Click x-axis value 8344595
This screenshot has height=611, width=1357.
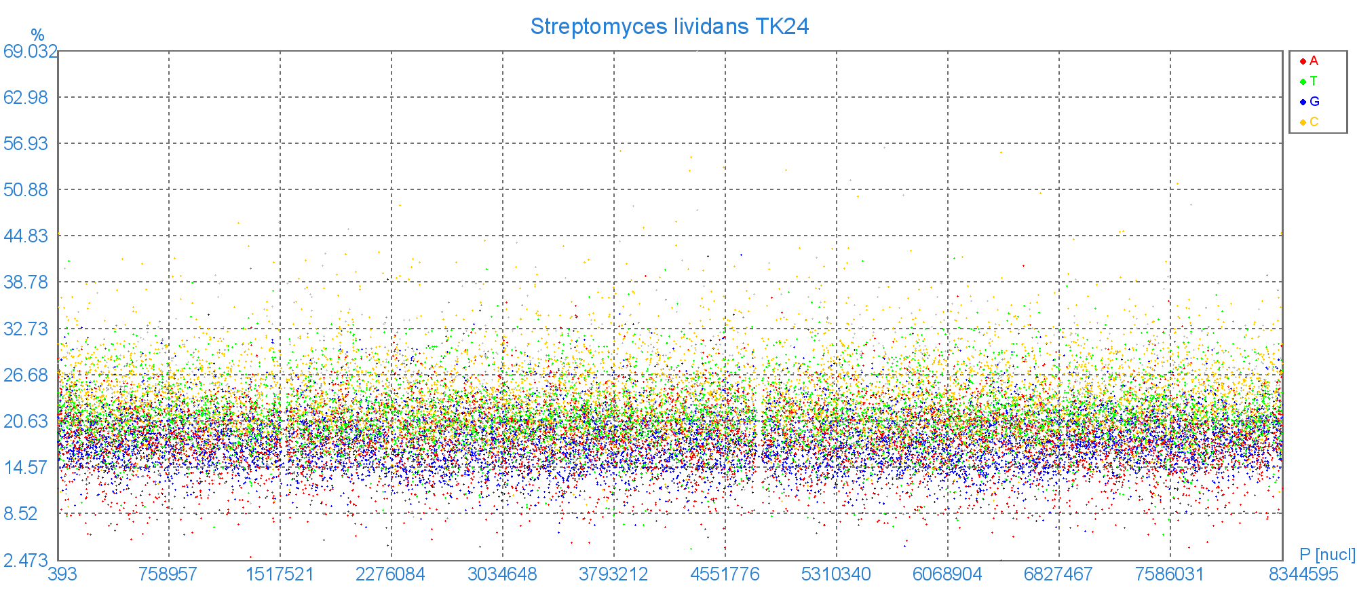tap(1303, 574)
